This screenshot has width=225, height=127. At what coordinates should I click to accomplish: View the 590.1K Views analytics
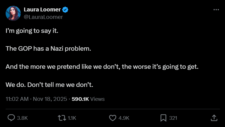[88, 99]
